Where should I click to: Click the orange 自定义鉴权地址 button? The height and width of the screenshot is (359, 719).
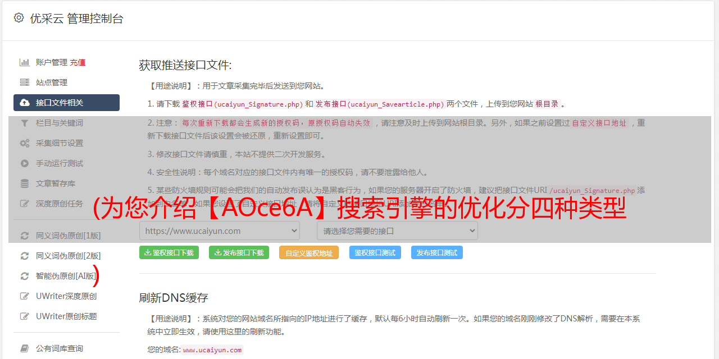pyautogui.click(x=309, y=252)
